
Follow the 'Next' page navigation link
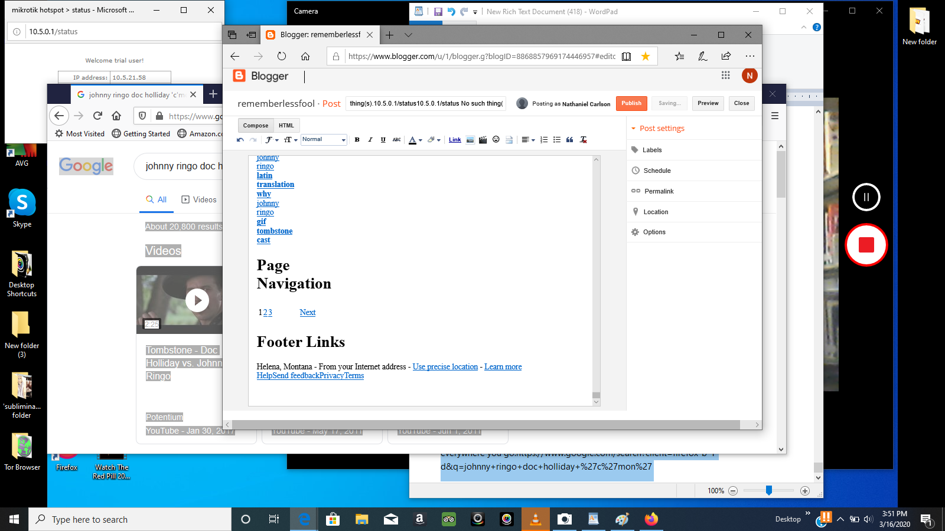(308, 313)
